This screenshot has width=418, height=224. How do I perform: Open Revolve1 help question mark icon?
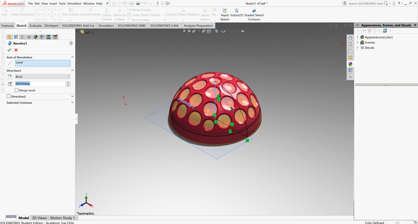click(x=71, y=43)
